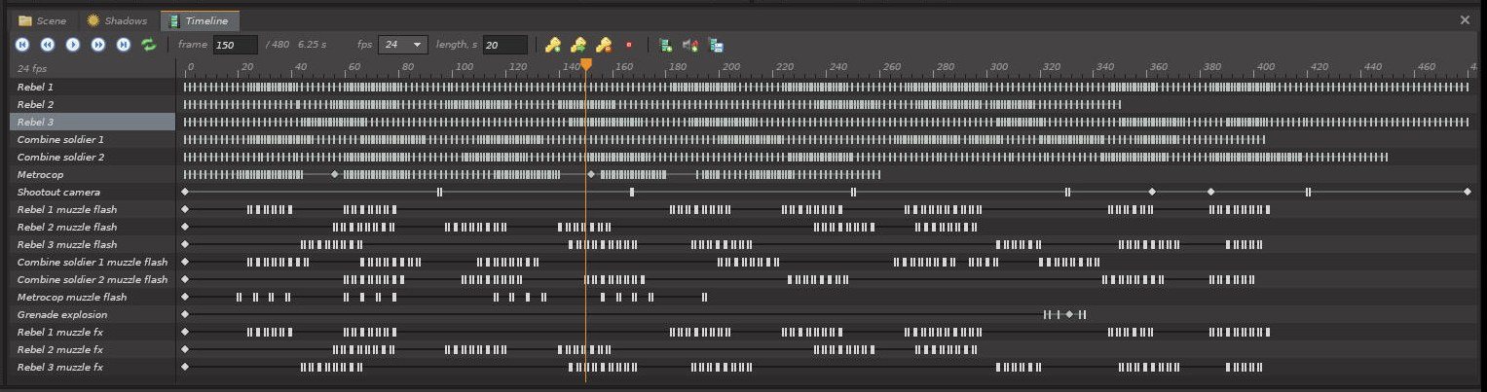
Task: Select the Grenade explosion track
Action: (93, 315)
